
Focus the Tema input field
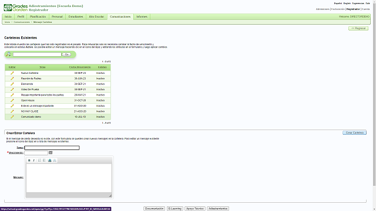click(52, 148)
